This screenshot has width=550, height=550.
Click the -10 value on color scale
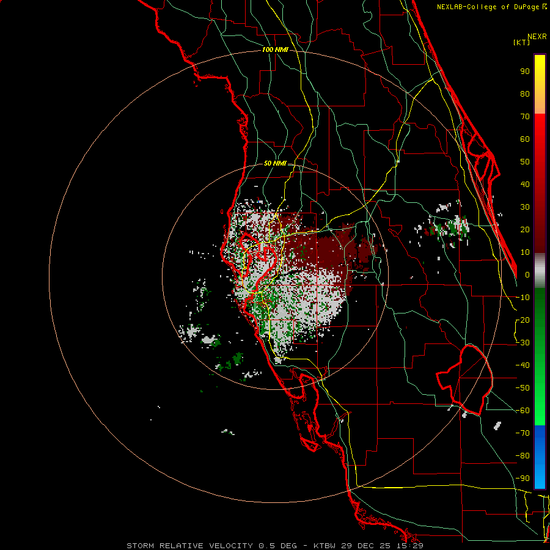click(x=522, y=298)
